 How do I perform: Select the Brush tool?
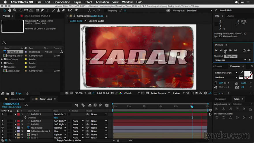pos(53,10)
